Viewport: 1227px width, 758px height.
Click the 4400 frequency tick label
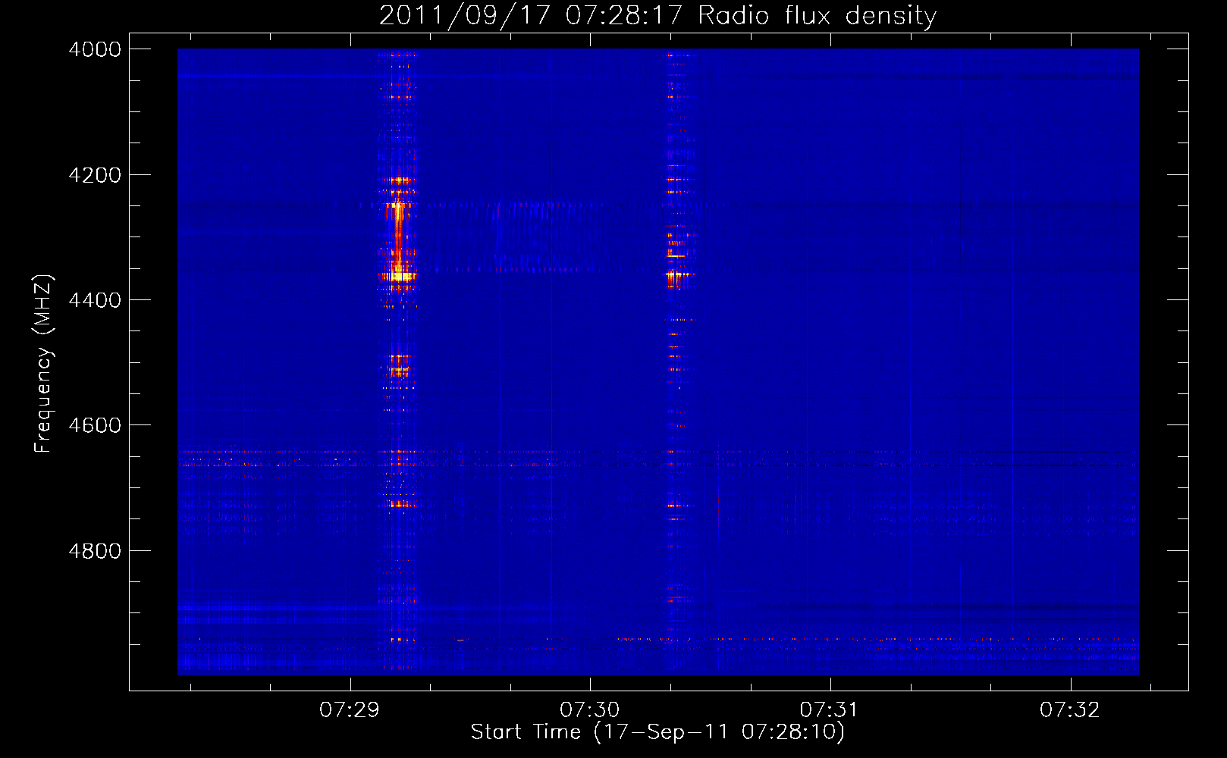(x=95, y=300)
